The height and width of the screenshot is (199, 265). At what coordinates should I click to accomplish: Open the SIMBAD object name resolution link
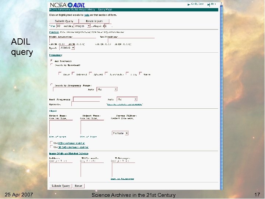[x=73, y=147]
